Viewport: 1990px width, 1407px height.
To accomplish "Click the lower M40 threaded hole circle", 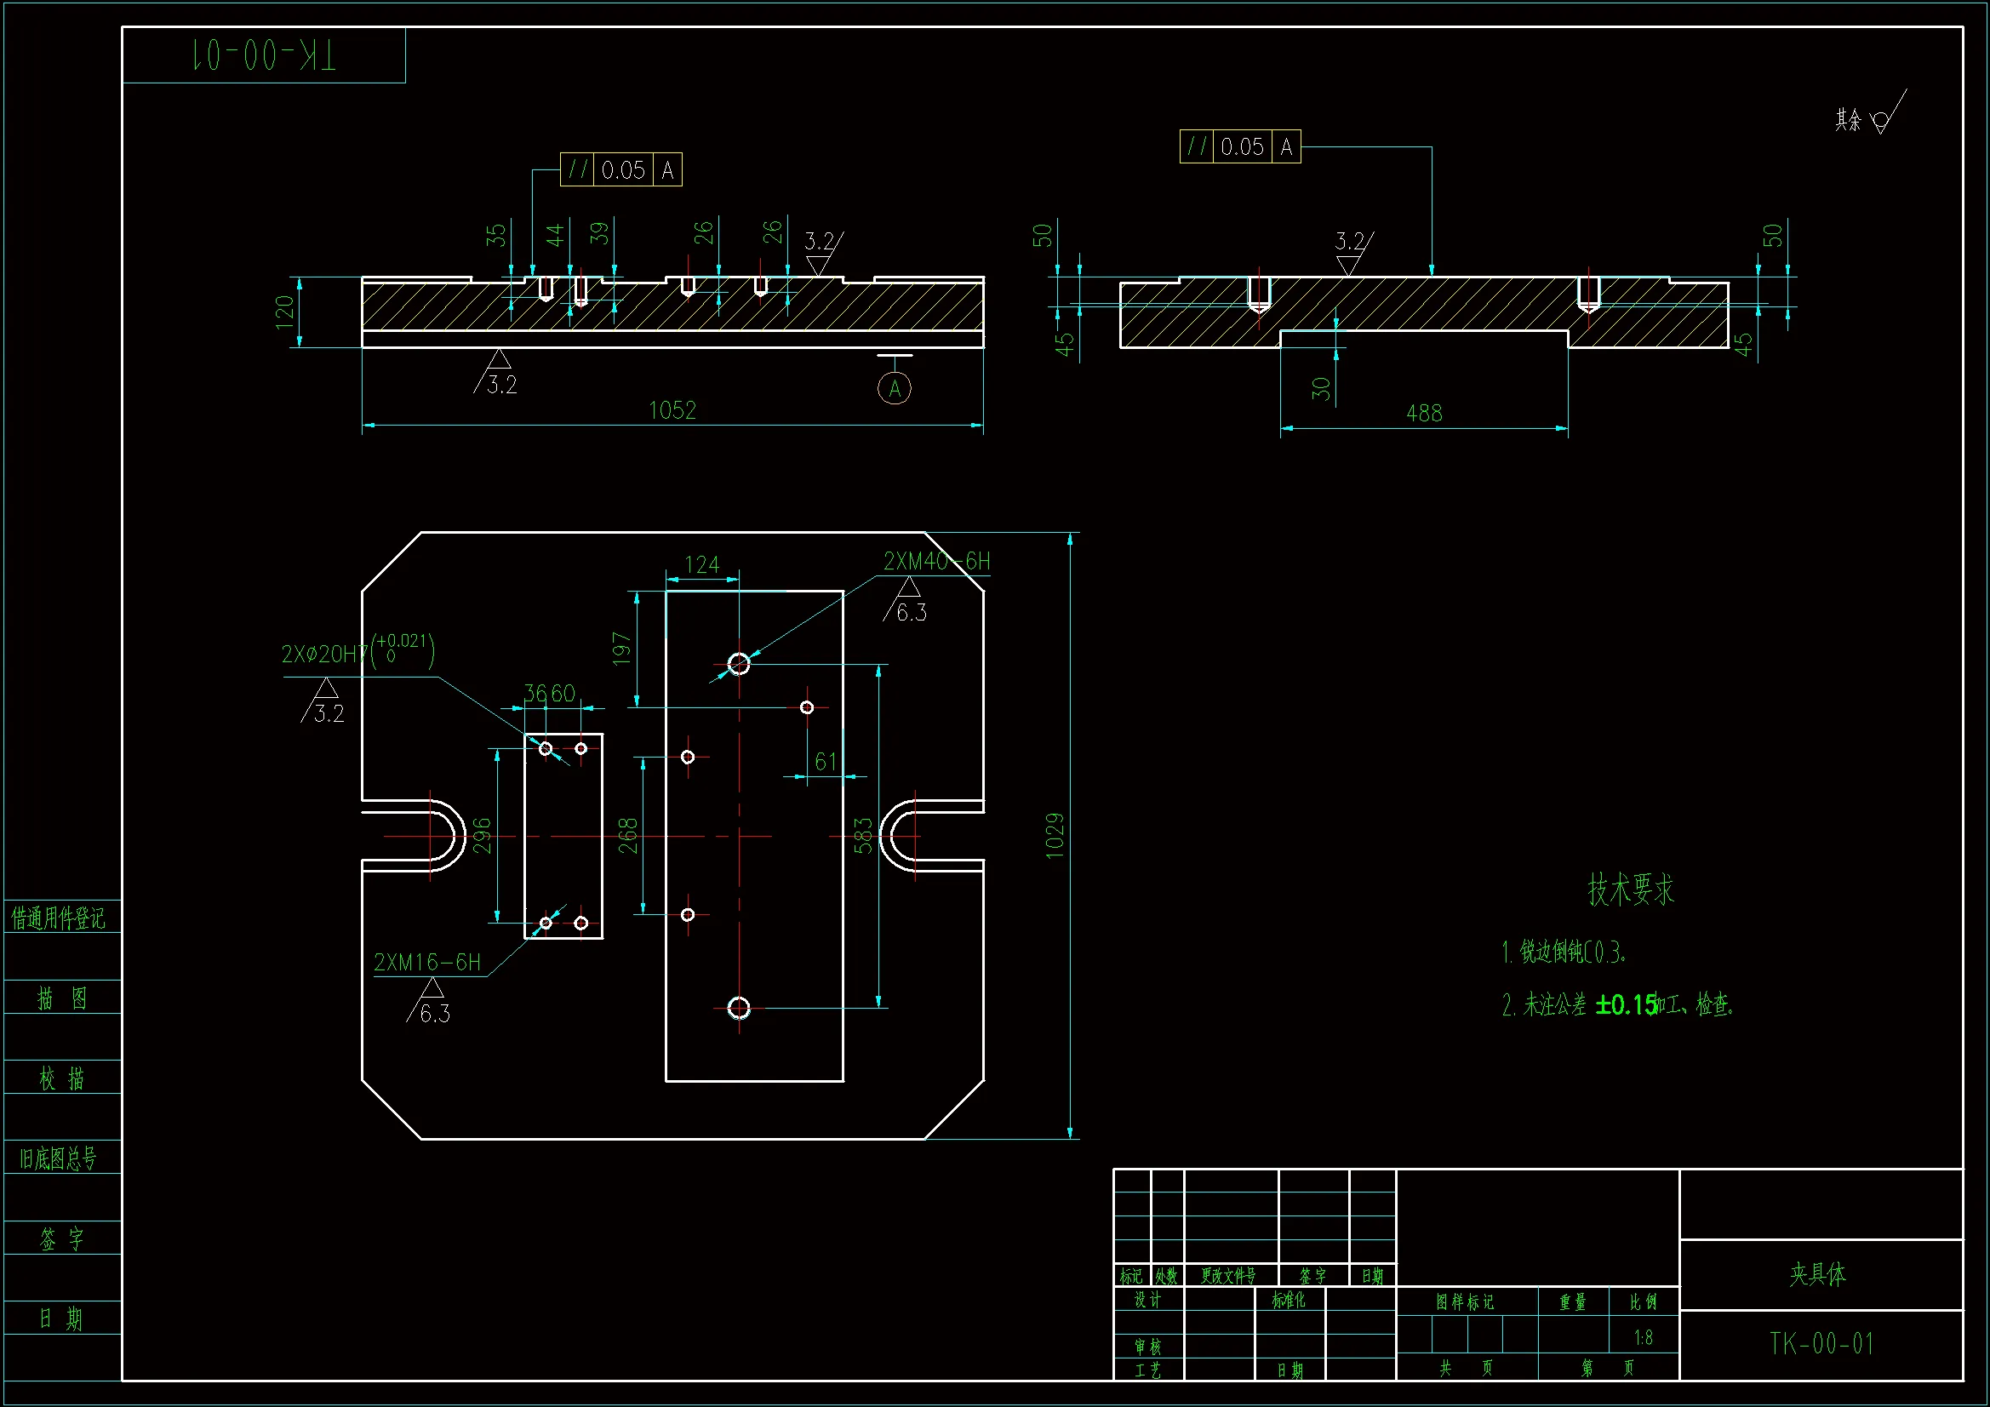I will pyautogui.click(x=739, y=1008).
